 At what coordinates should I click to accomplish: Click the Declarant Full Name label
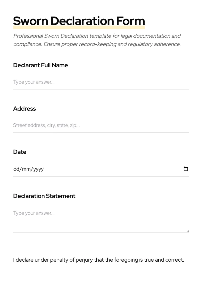coord(41,65)
